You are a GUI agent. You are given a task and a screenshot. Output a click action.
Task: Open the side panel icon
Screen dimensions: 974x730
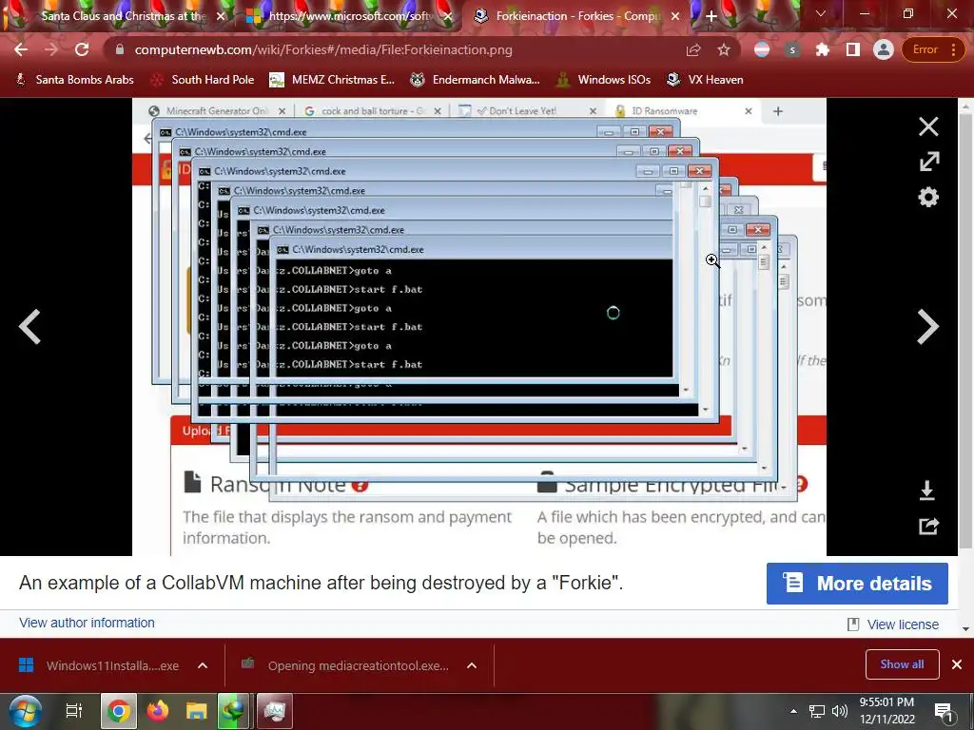[x=853, y=49]
